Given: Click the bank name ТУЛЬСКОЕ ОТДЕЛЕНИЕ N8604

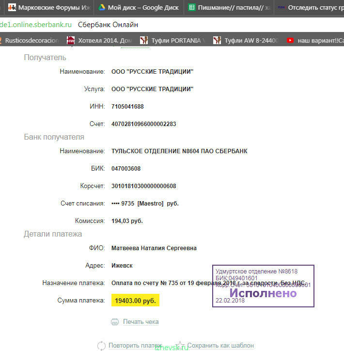Looking at the screenshot, I should pos(179,151).
